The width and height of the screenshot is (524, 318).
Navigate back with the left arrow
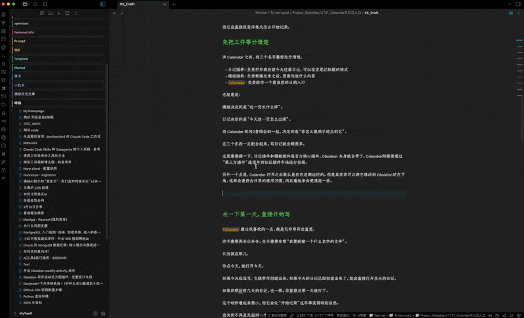[114, 13]
